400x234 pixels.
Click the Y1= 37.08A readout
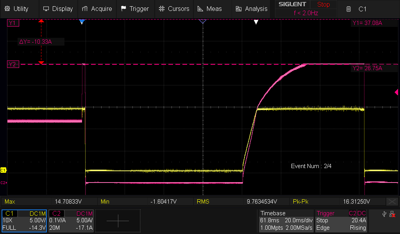[367, 23]
